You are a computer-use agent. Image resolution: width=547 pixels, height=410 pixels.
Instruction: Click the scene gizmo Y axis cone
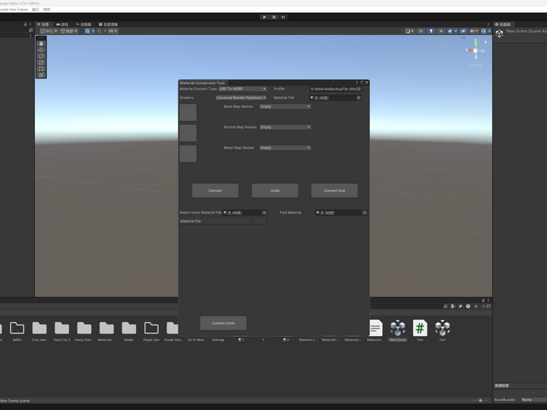[x=475, y=44]
